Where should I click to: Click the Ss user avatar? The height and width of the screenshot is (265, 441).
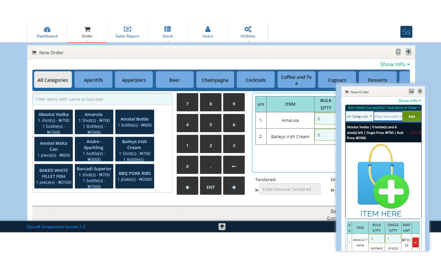[406, 32]
